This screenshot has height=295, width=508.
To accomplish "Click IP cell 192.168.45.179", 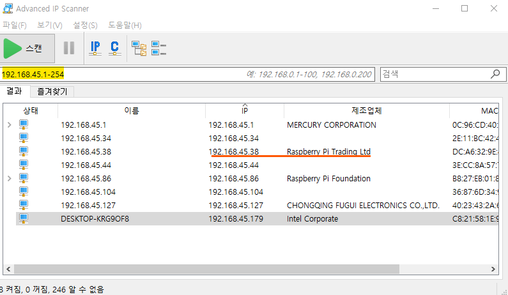I will pos(236,219).
